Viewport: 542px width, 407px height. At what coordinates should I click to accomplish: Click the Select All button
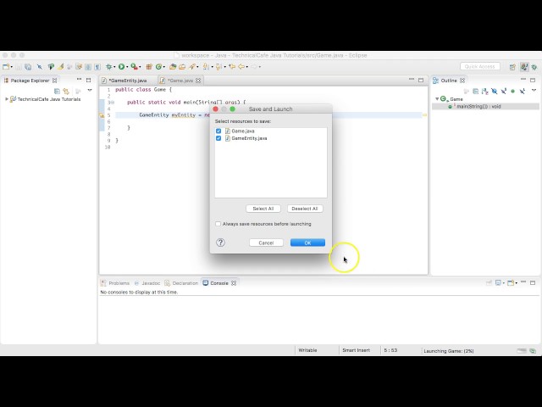click(x=263, y=209)
